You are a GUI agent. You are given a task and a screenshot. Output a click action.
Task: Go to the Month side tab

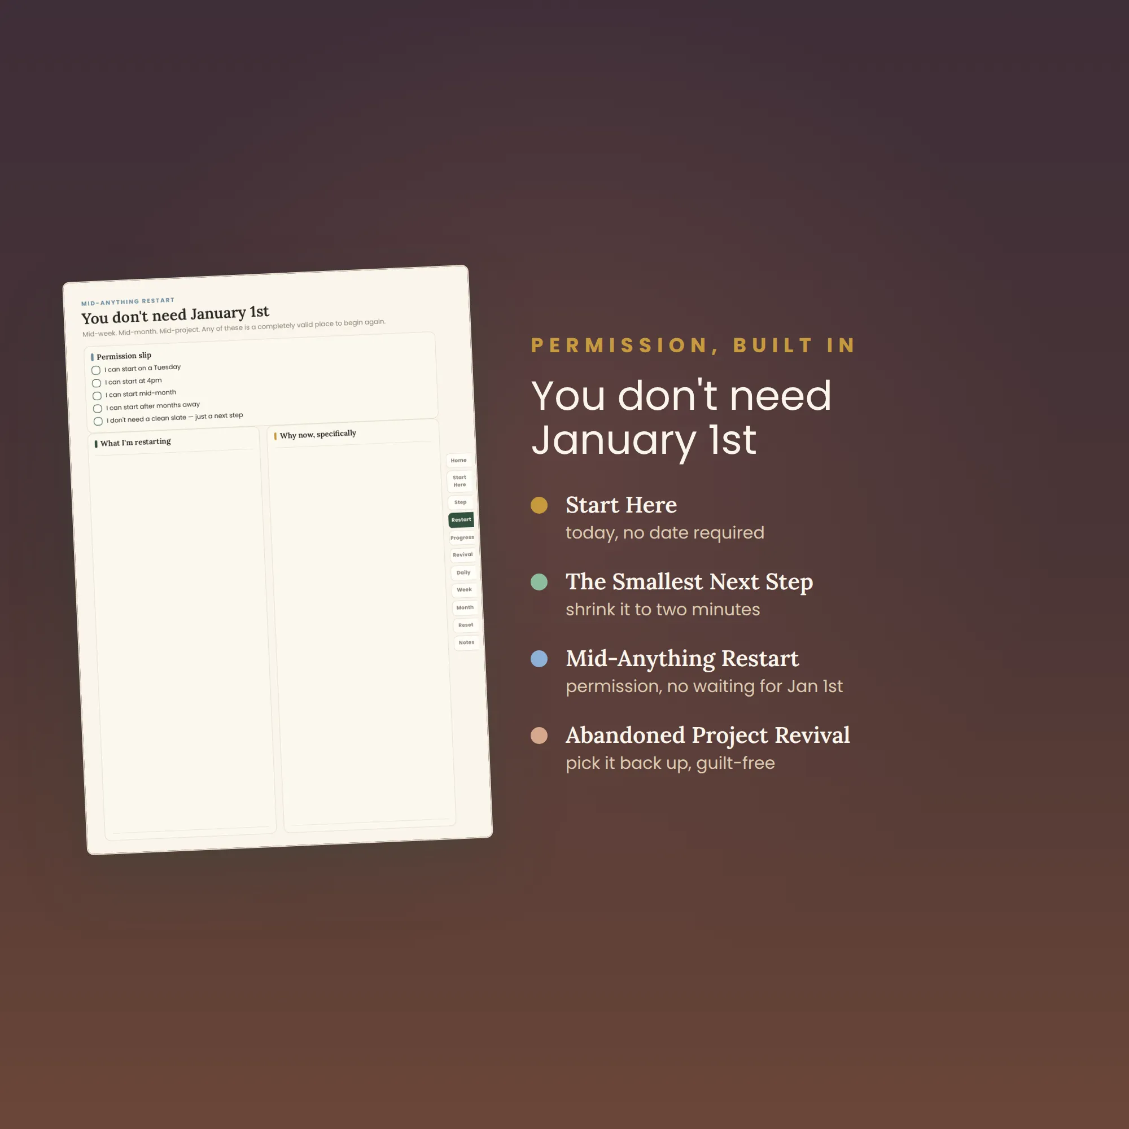pyautogui.click(x=465, y=608)
